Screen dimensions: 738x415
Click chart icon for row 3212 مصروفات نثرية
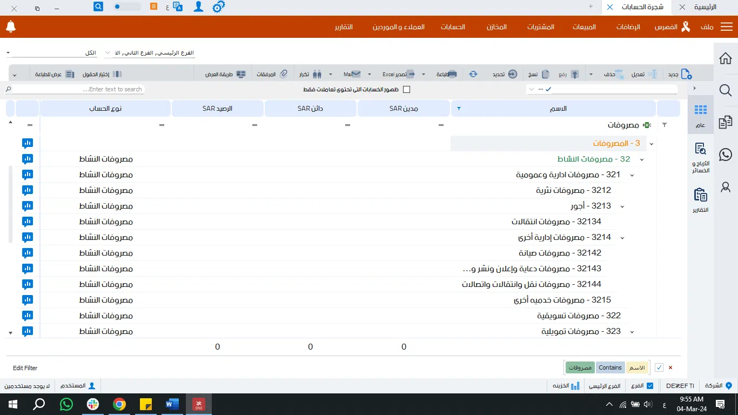coord(28,190)
